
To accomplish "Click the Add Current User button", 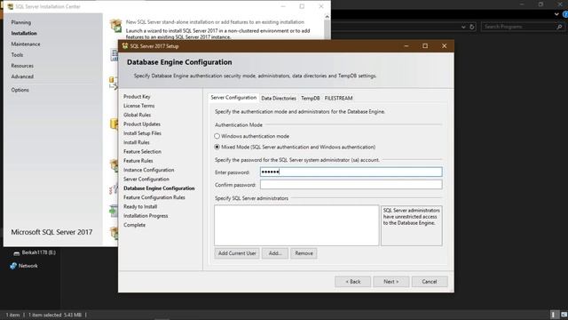I will click(x=237, y=253).
